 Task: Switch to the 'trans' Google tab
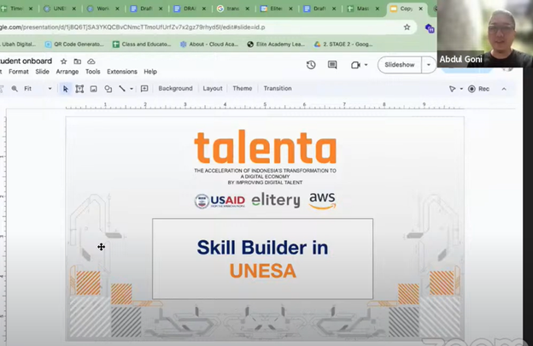click(233, 9)
